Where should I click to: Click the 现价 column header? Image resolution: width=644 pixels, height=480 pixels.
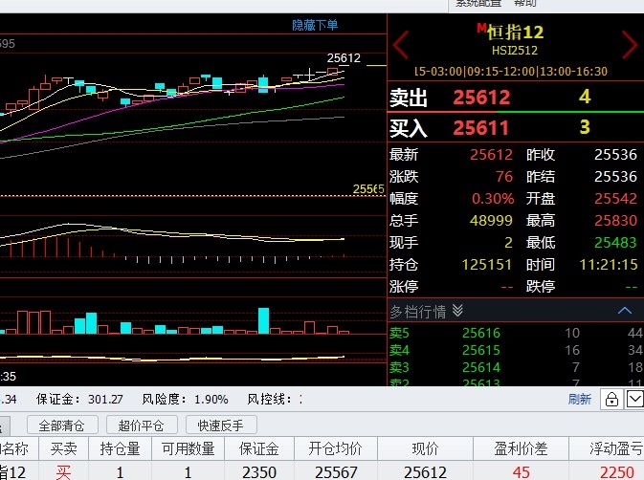coord(425,448)
